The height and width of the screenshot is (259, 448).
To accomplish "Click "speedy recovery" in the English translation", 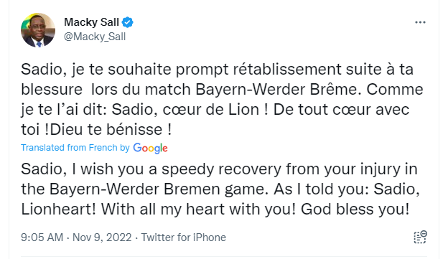I will click(x=221, y=169).
